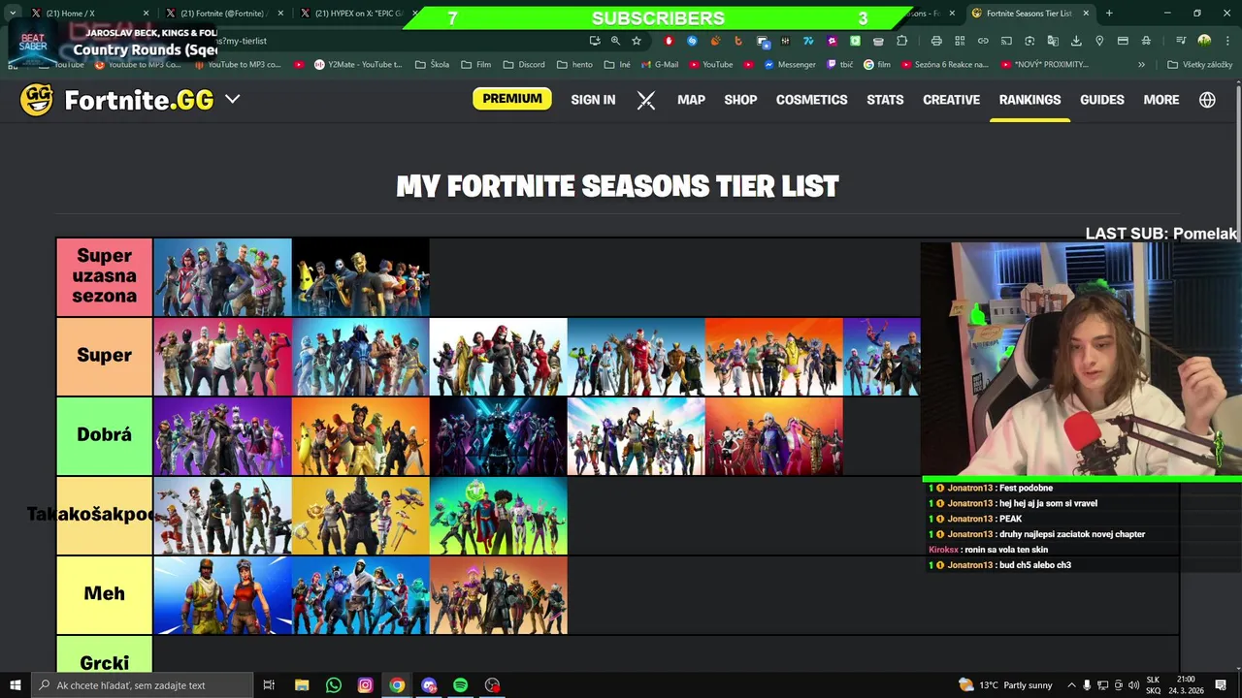Click the crossed swords icon in navbar
The width and height of the screenshot is (1242, 698).
coord(646,100)
